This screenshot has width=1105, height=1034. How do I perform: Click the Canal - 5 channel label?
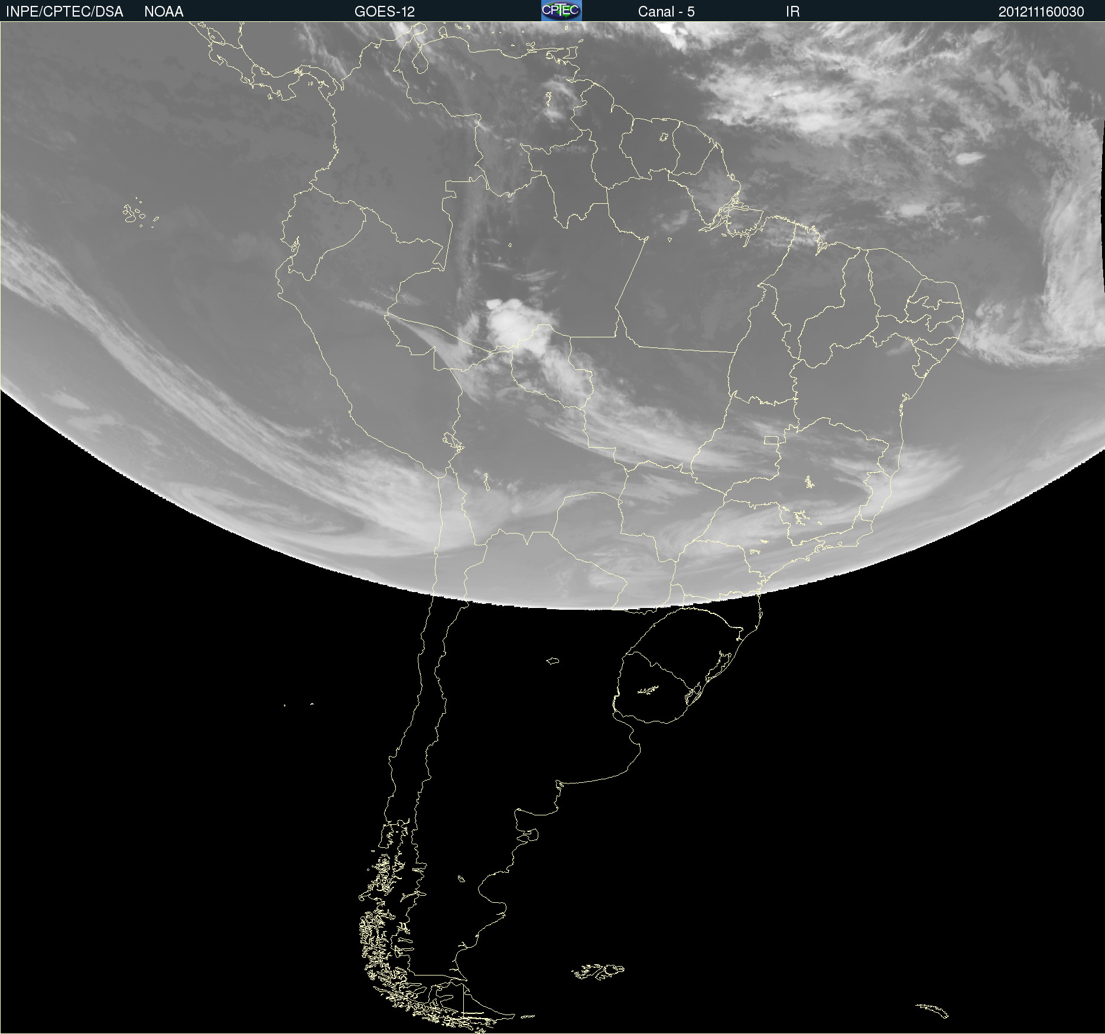pyautogui.click(x=666, y=12)
